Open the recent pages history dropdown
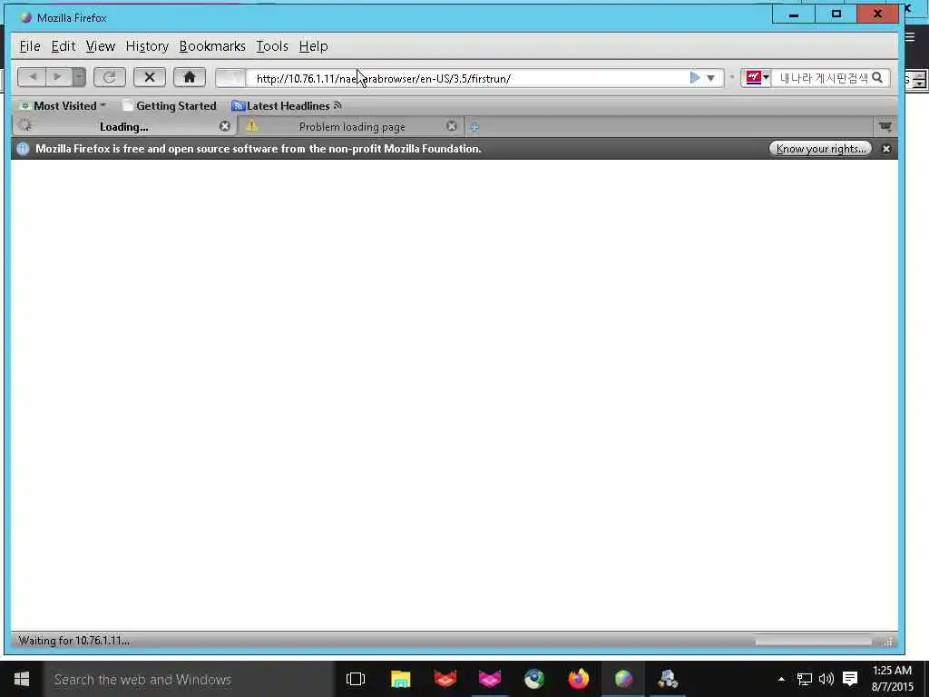The image size is (929, 697). (79, 77)
